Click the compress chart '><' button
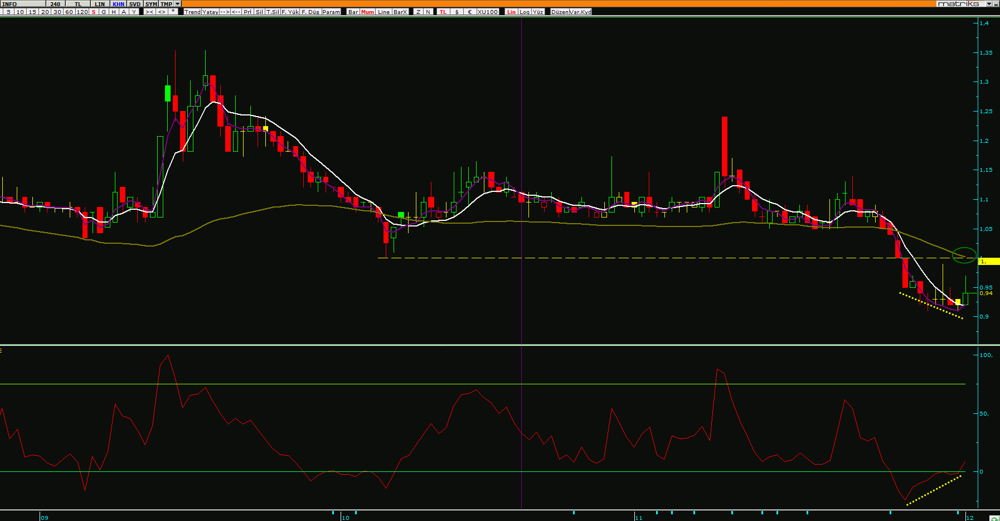Viewport: 1000px width, 521px height. (x=149, y=12)
